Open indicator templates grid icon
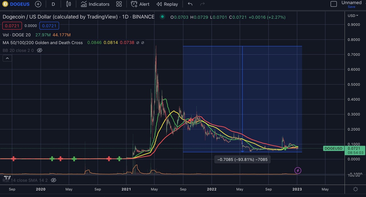The width and height of the screenshot is (366, 197). 119,4
